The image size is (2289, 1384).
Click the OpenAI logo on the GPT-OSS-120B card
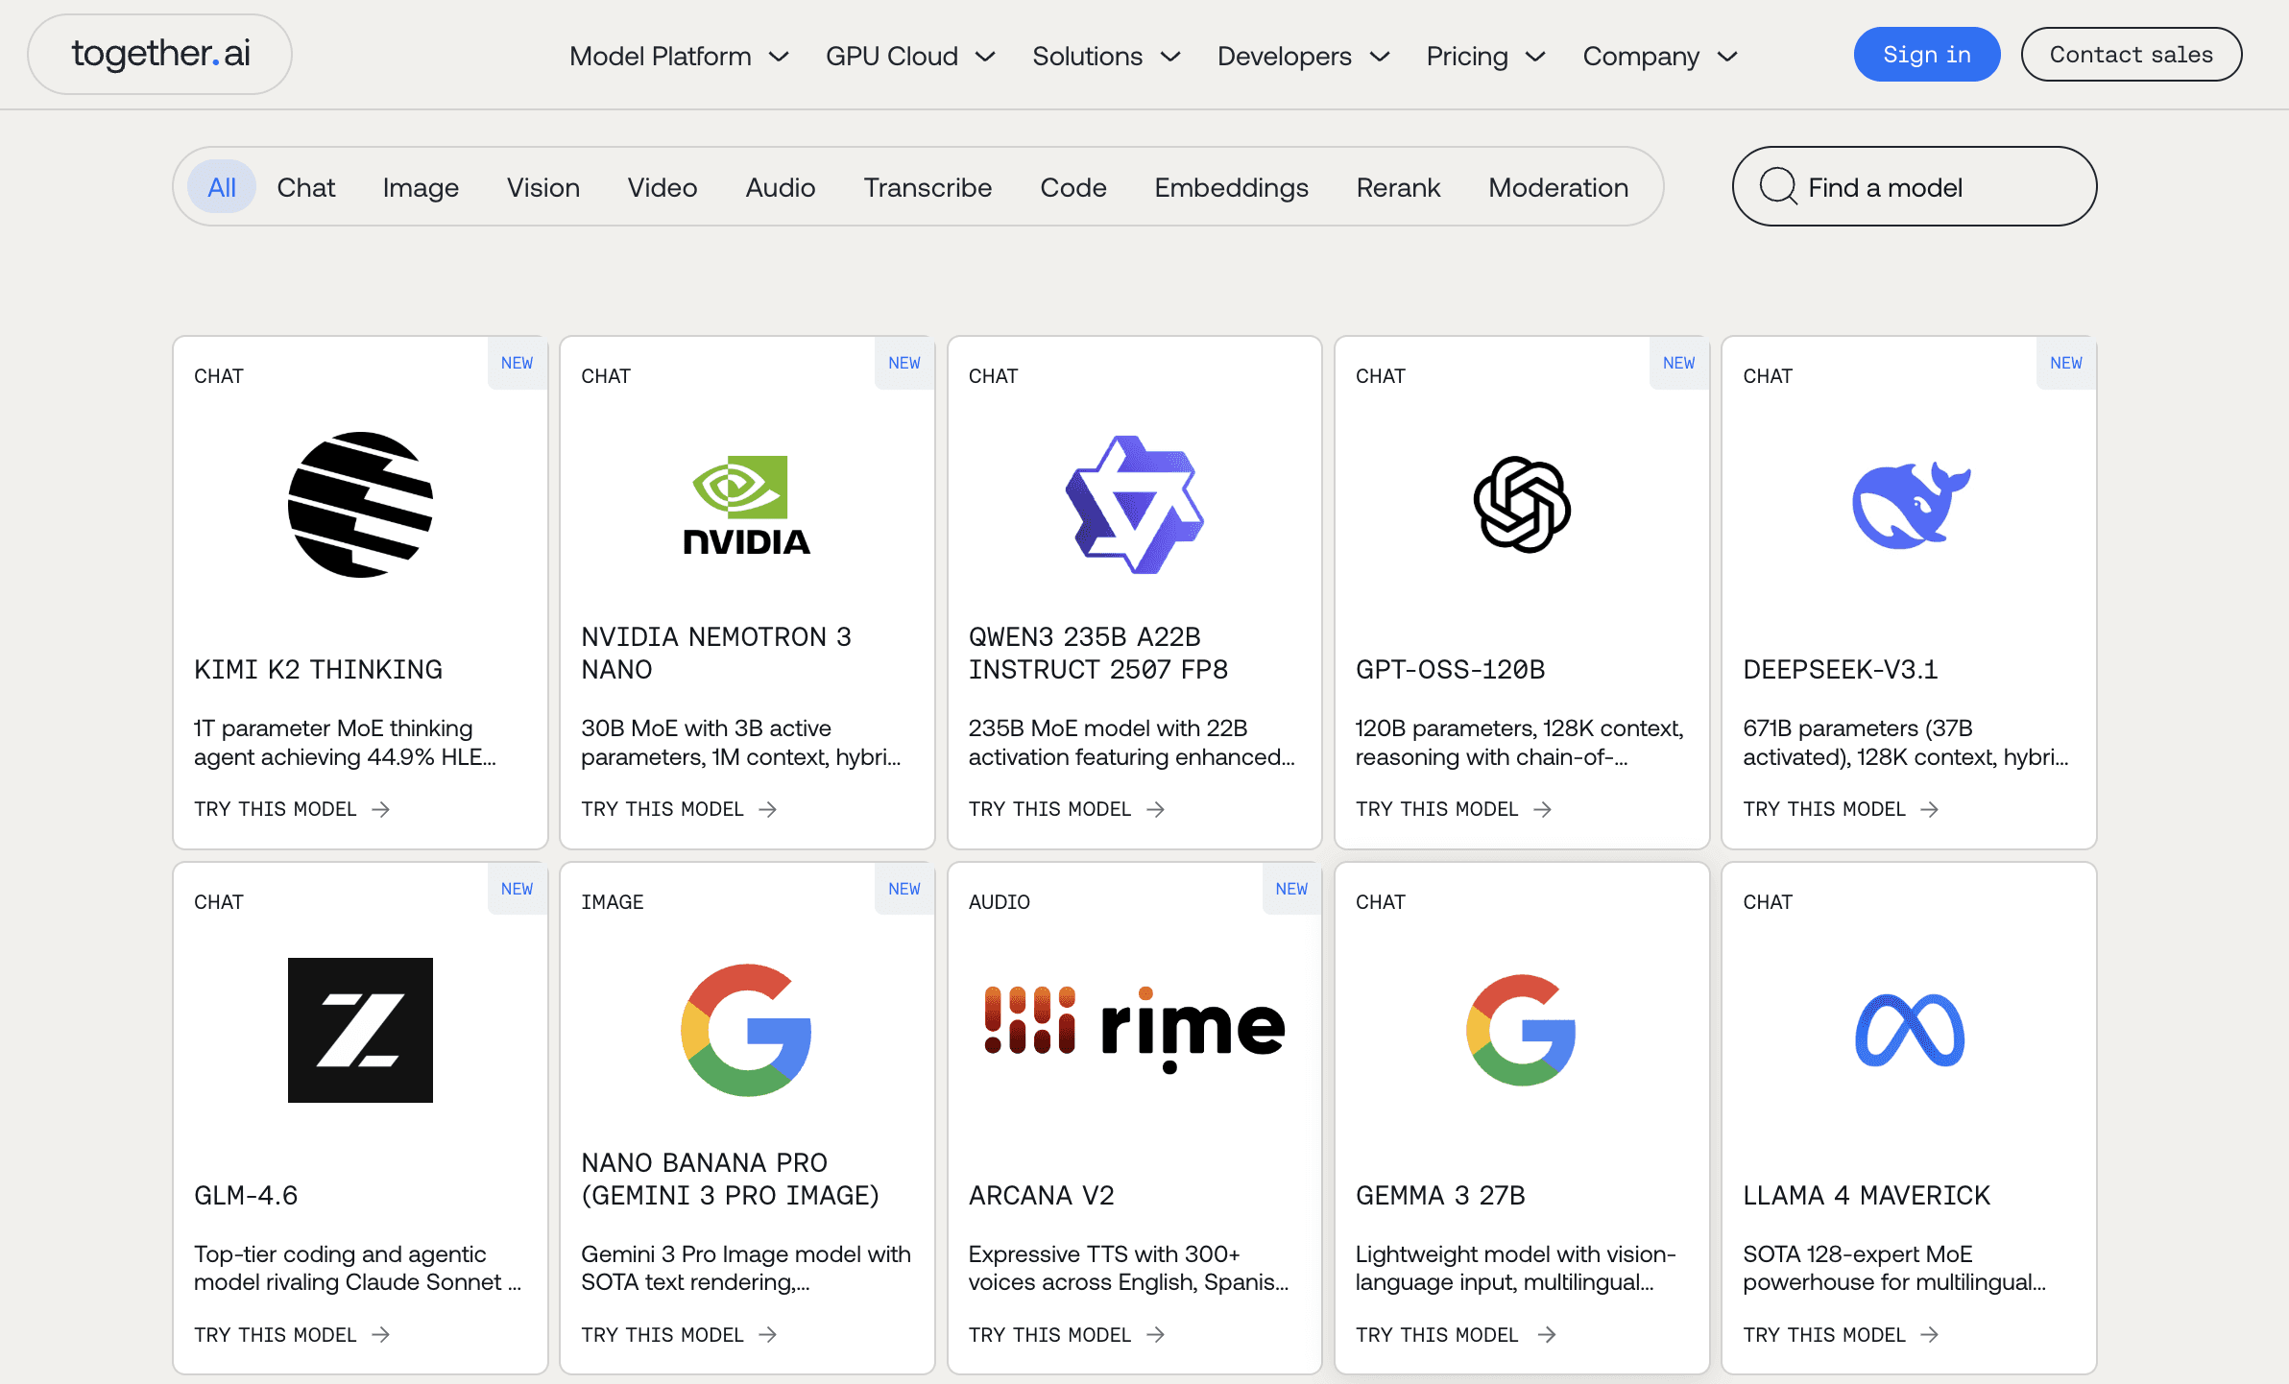(x=1521, y=505)
